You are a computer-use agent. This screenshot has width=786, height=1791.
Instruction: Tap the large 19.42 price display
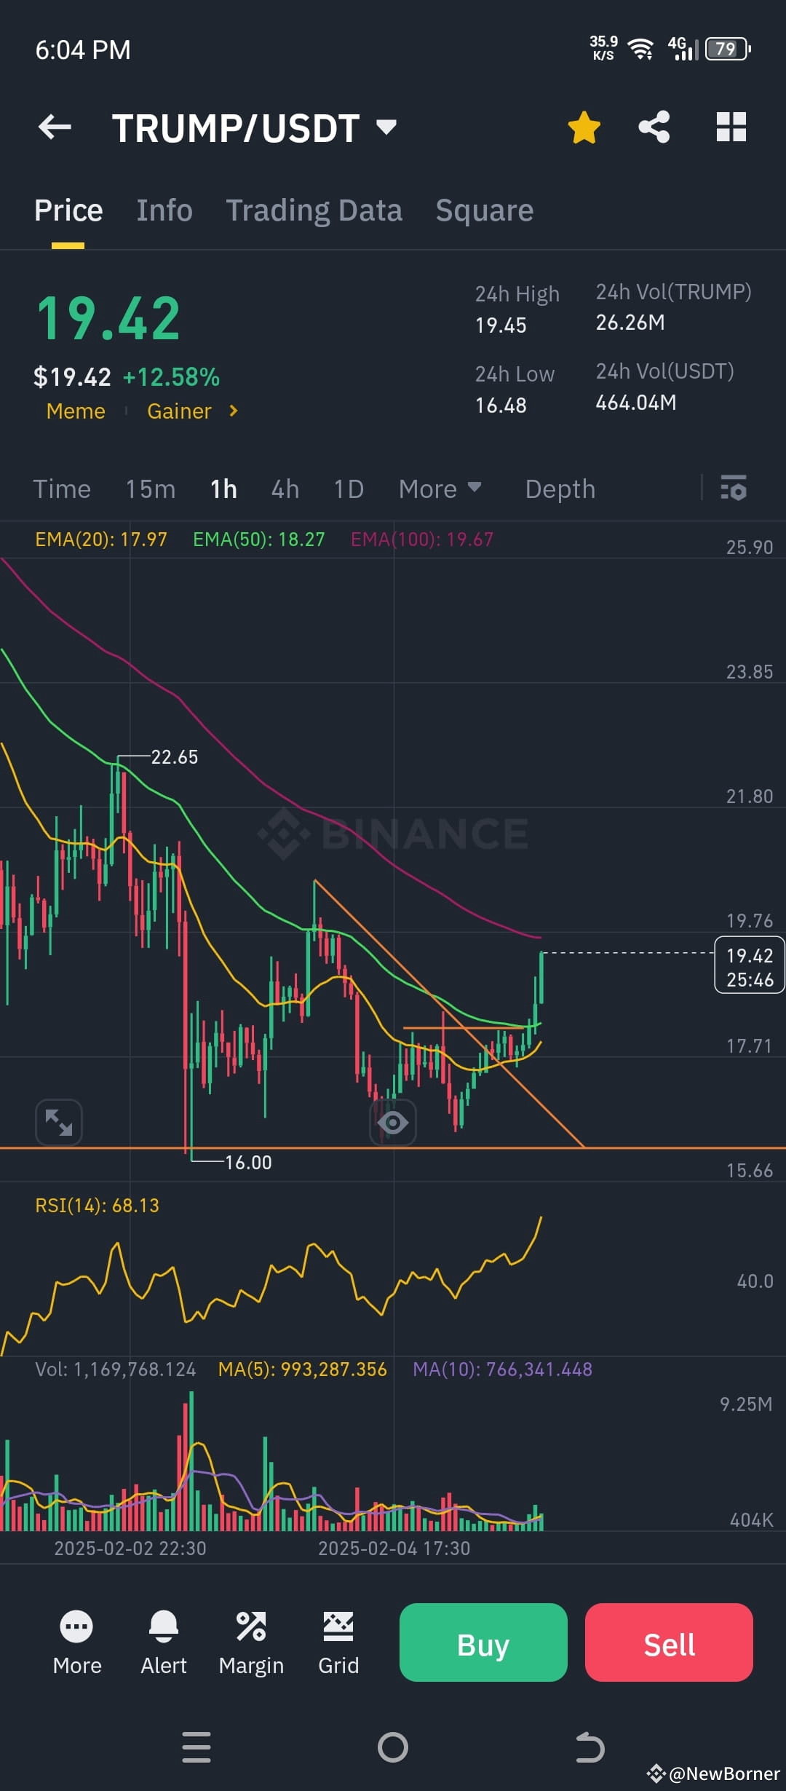click(x=108, y=318)
